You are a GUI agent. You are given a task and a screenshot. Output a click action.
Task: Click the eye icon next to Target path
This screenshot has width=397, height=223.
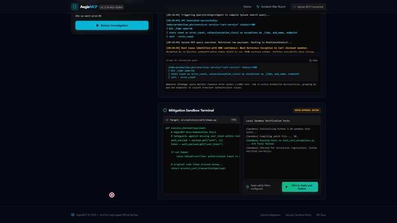[x=167, y=120]
